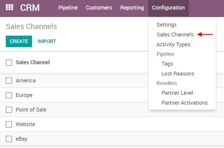
Task: Select Sales Channels in the dropdown
Action: coord(175,35)
